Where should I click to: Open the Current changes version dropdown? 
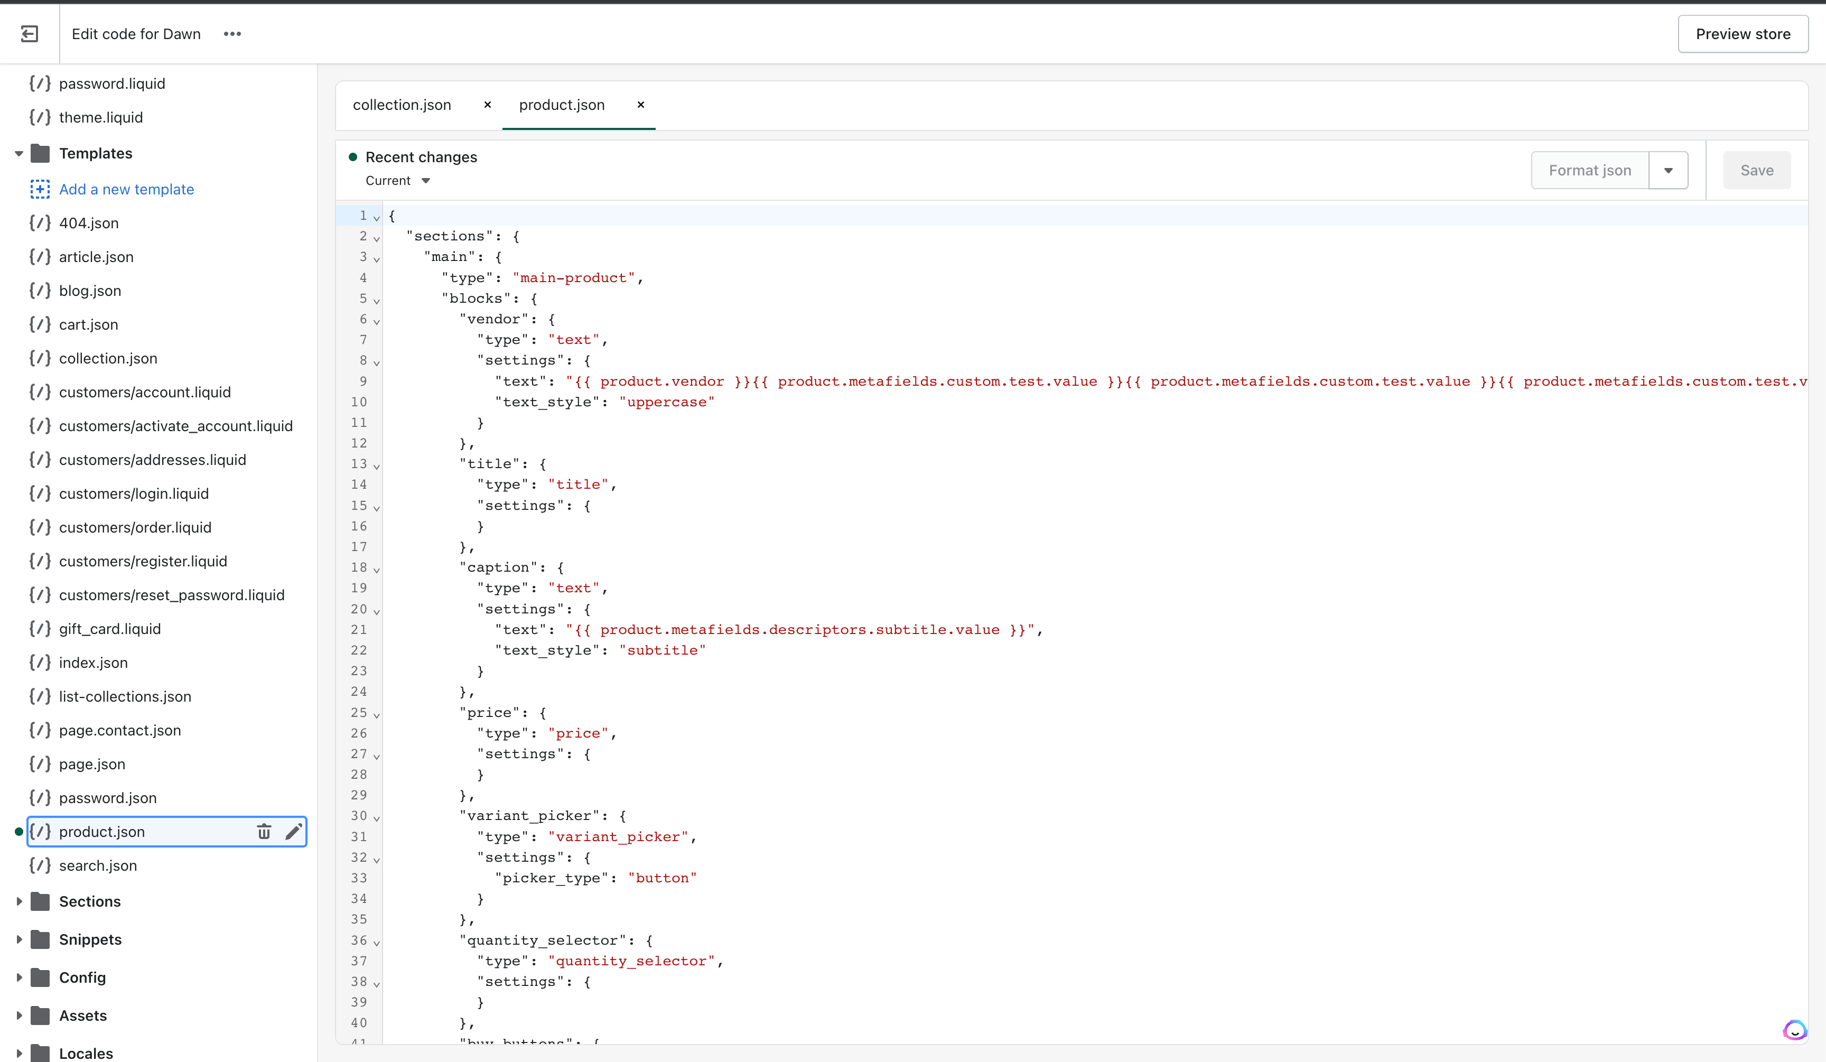pyautogui.click(x=397, y=180)
